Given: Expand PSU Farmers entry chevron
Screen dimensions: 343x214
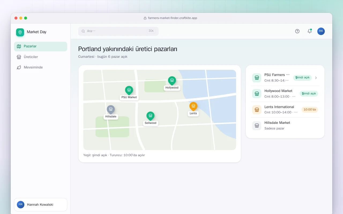Looking at the screenshot, I should pos(316,78).
